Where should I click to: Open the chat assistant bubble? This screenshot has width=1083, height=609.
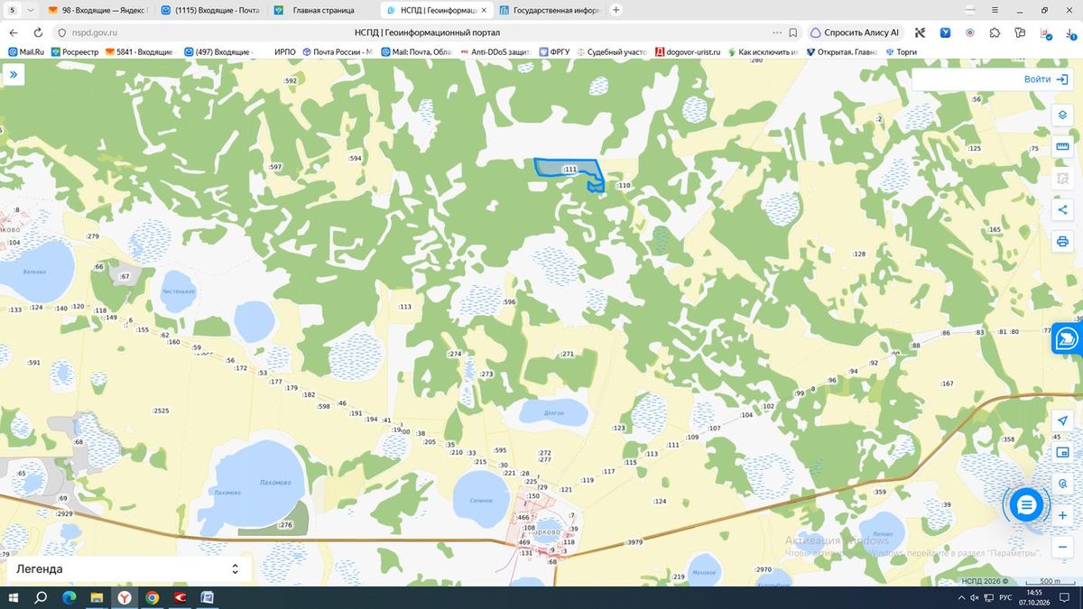[x=1025, y=505]
